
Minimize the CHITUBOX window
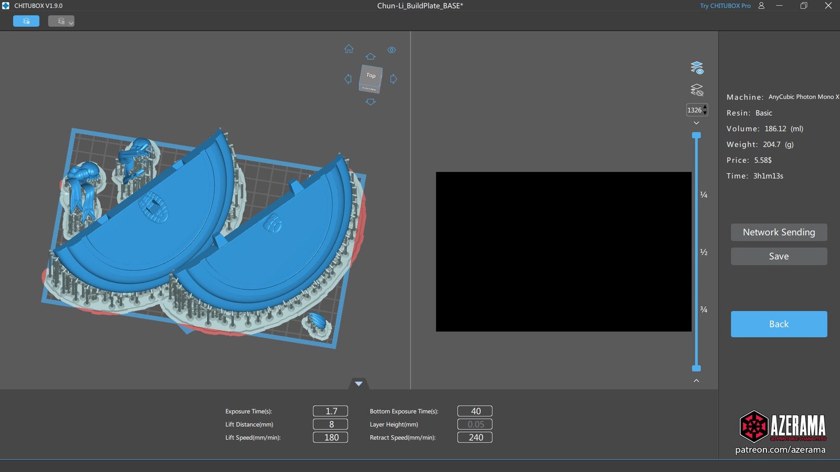[x=780, y=6]
